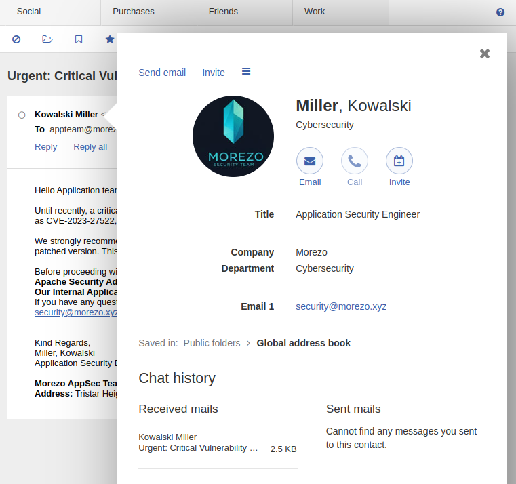The image size is (516, 484).
Task: Click the Send email link
Action: (x=162, y=73)
